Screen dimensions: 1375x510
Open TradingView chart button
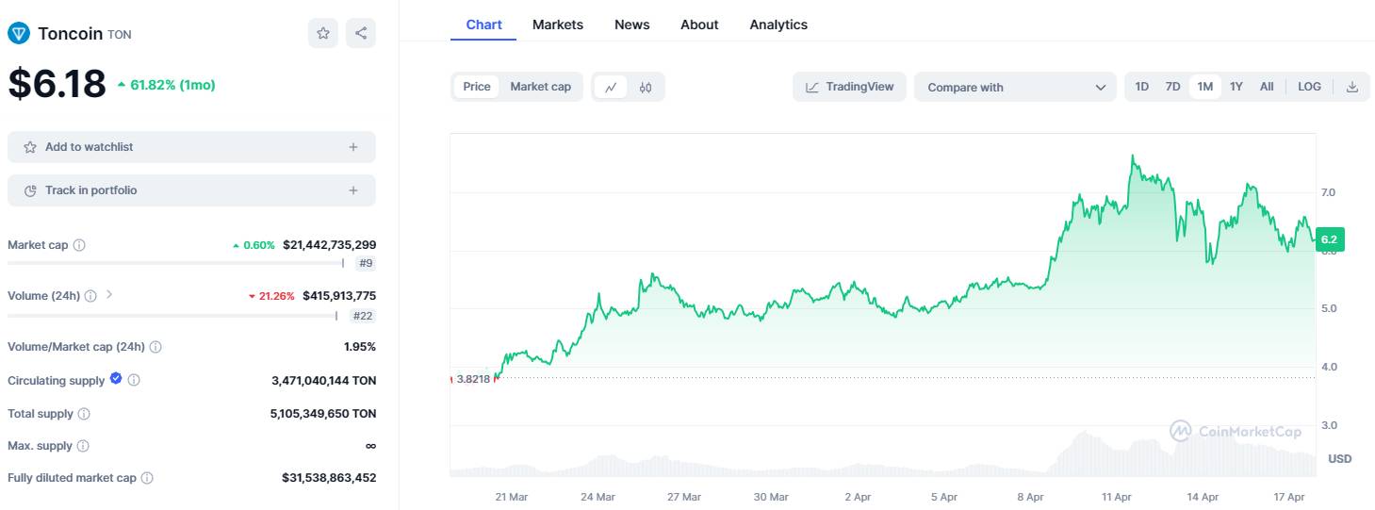(x=850, y=87)
